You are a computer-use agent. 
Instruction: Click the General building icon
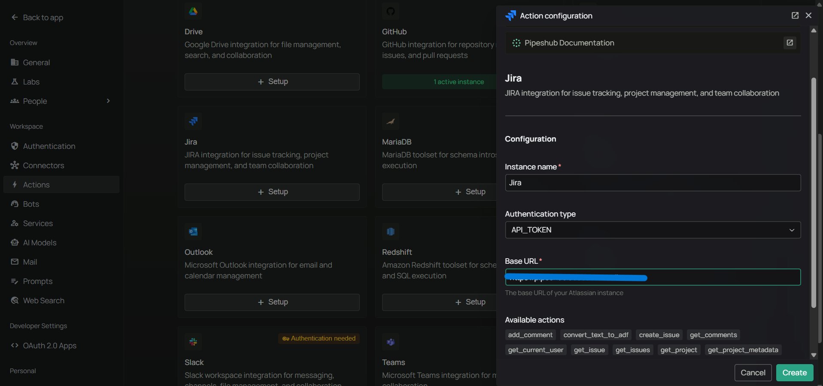(15, 62)
